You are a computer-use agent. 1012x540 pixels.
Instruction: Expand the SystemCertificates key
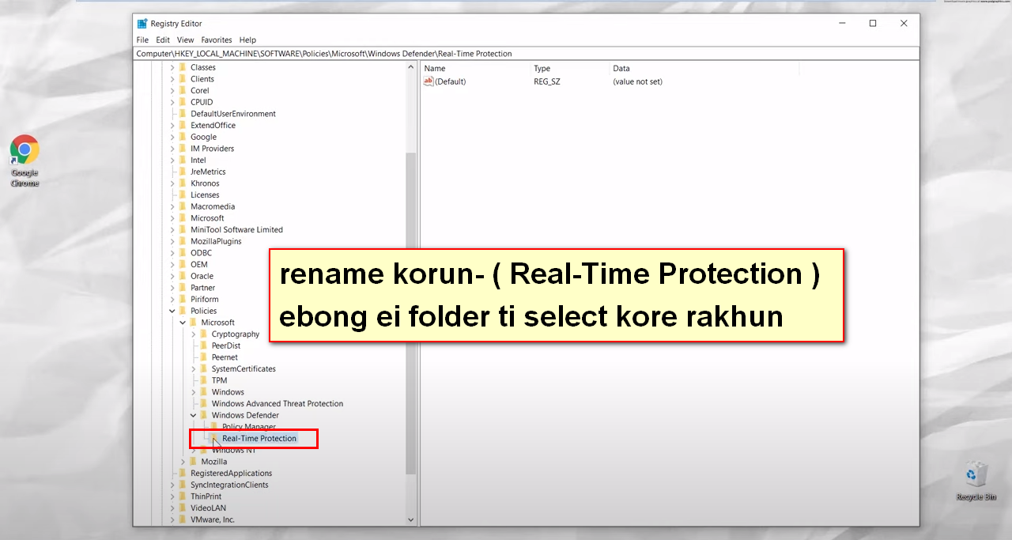(194, 368)
